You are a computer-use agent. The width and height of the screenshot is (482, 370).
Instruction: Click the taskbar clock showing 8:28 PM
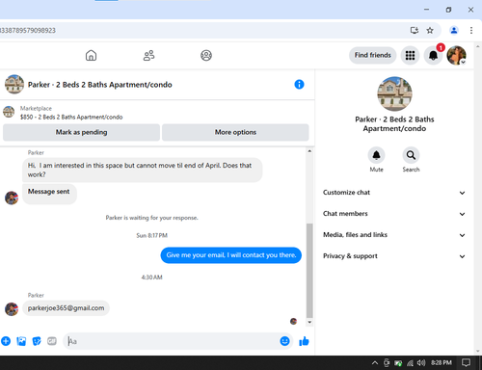[442, 363]
